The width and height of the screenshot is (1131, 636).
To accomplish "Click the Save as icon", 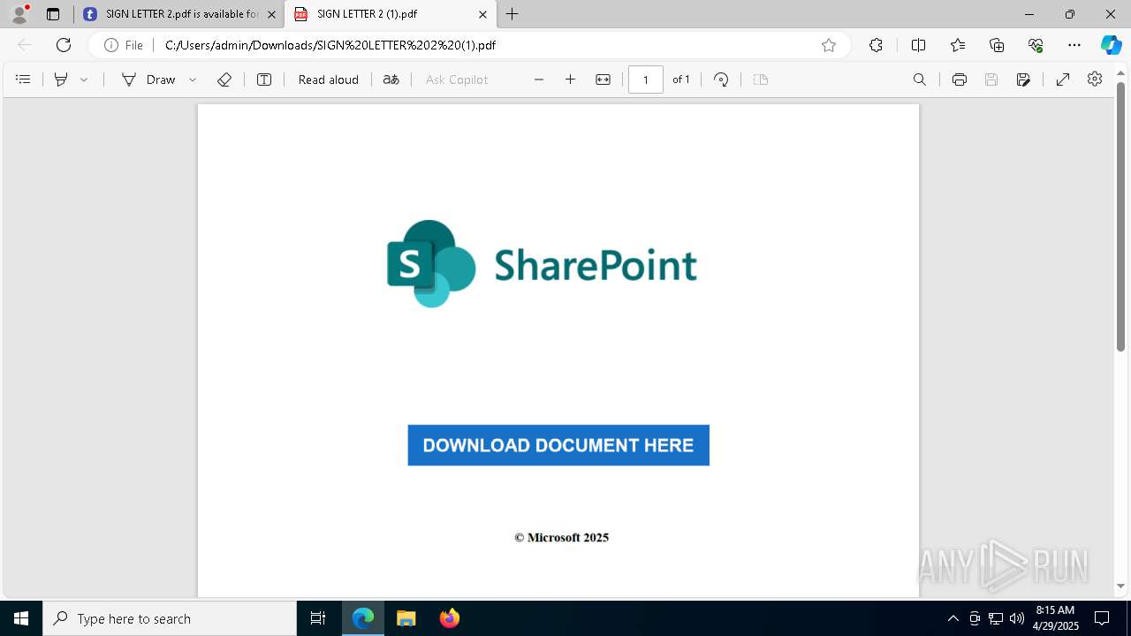I will [1023, 79].
